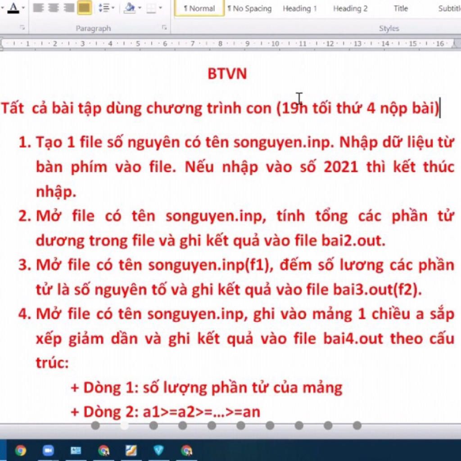
Task: Click line '+ Dòng 2: a1>=a2>=...>=an'
Action: point(166,412)
